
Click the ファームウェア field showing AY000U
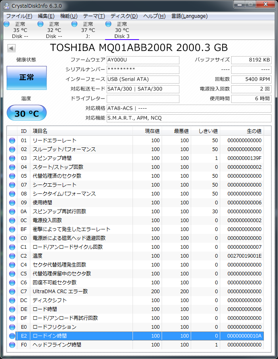click(143, 60)
